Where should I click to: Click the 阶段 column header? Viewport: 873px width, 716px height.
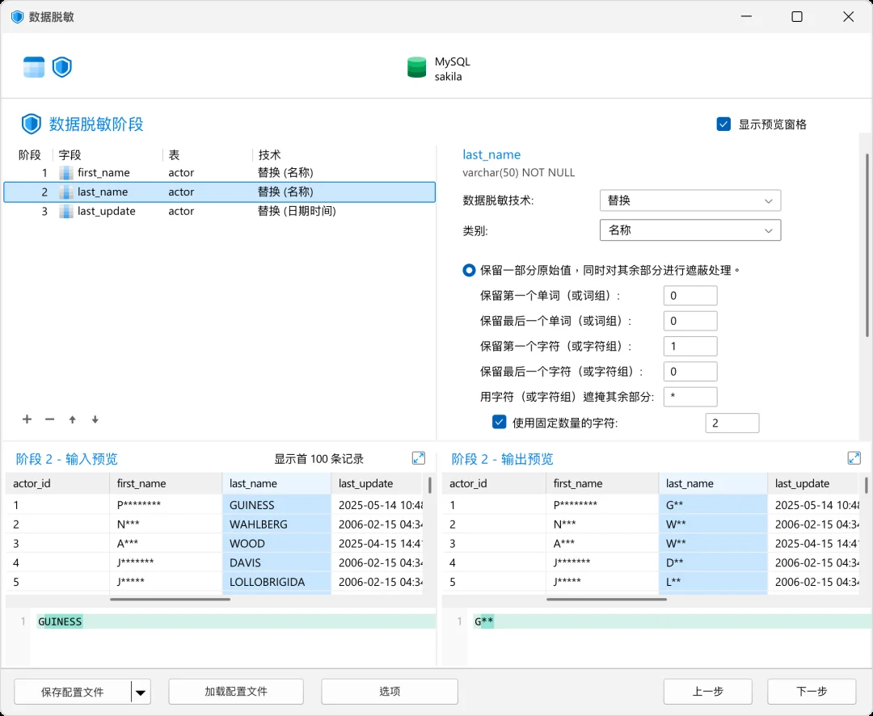[30, 155]
